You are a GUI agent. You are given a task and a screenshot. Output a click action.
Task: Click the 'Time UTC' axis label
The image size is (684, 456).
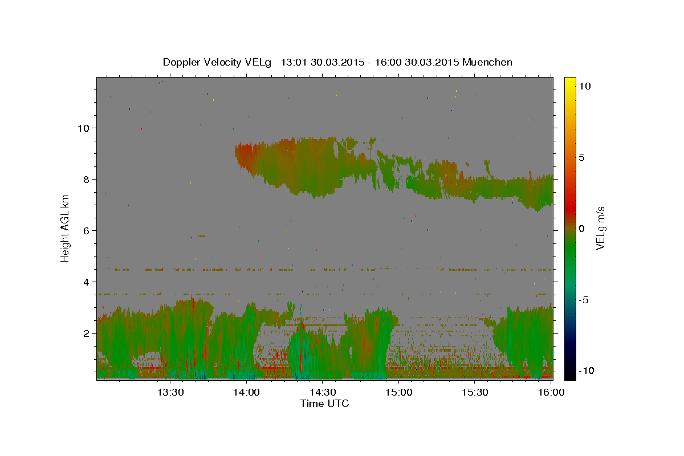(x=324, y=404)
